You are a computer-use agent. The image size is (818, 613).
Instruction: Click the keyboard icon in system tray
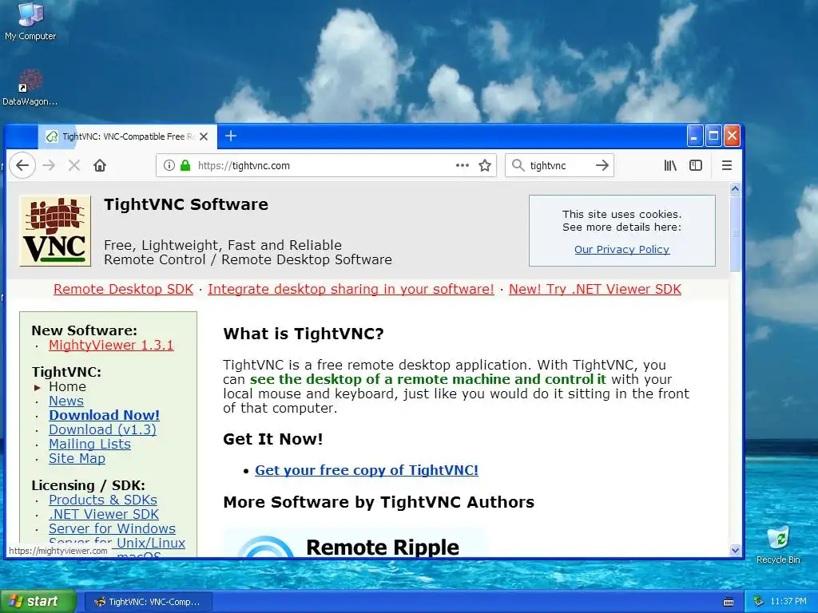click(x=729, y=602)
